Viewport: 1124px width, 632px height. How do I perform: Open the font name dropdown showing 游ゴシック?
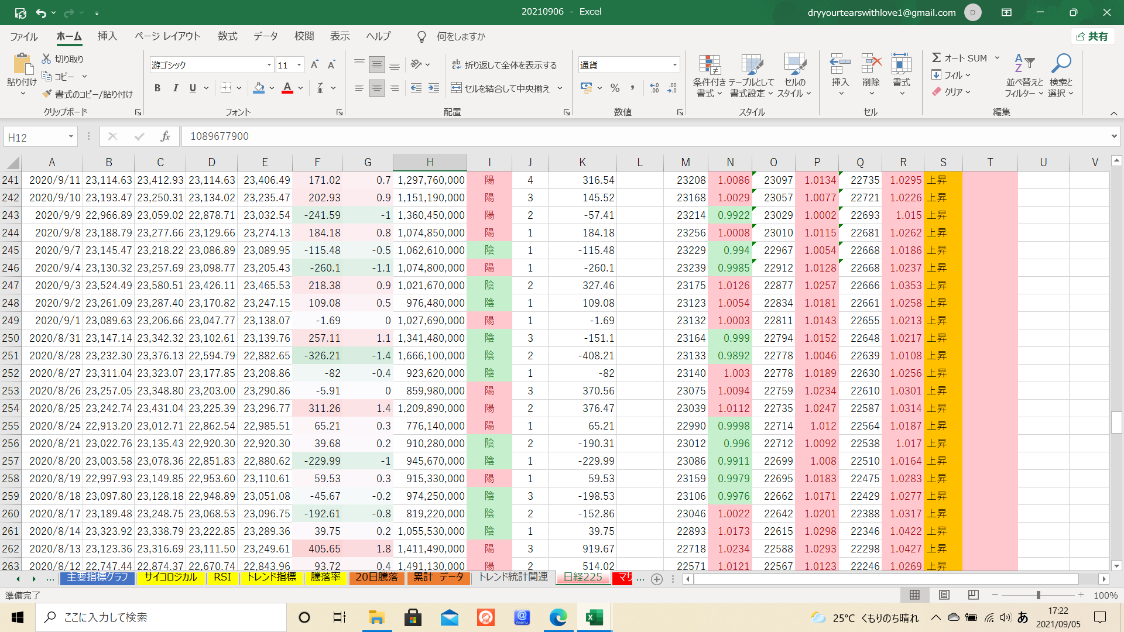point(269,65)
